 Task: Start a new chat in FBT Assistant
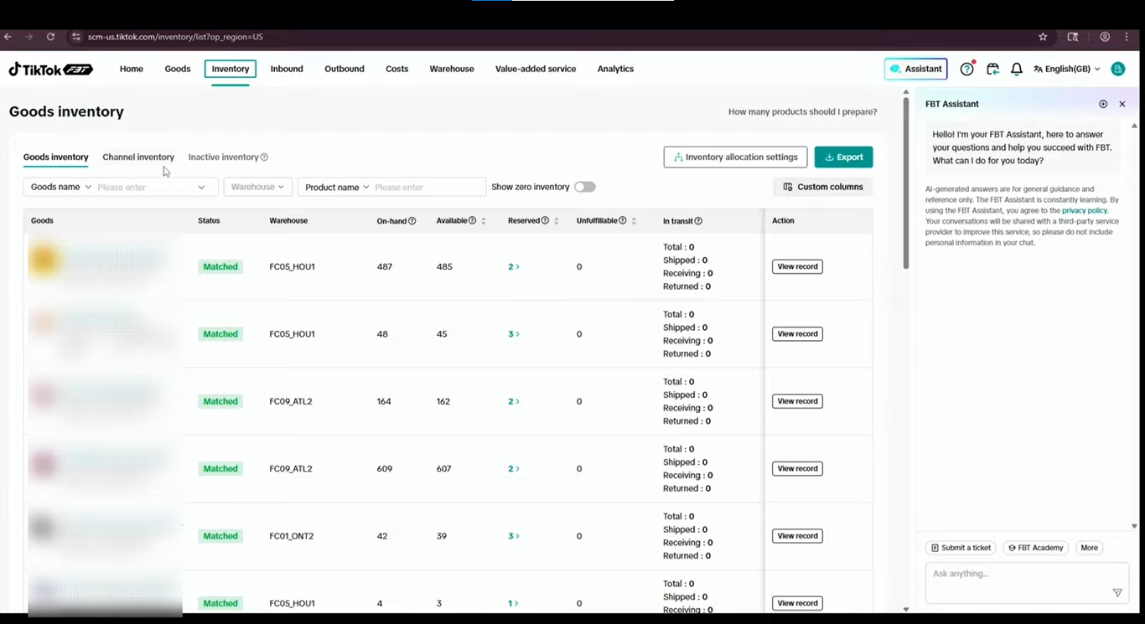point(1103,104)
